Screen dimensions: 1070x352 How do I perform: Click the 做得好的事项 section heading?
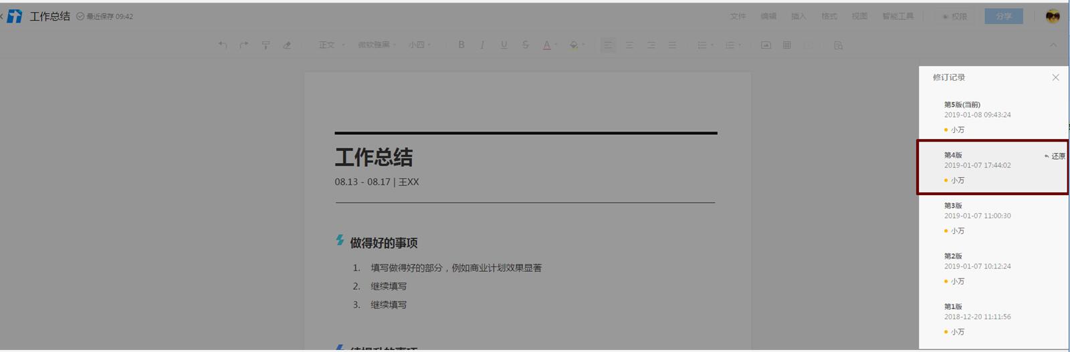tap(383, 243)
